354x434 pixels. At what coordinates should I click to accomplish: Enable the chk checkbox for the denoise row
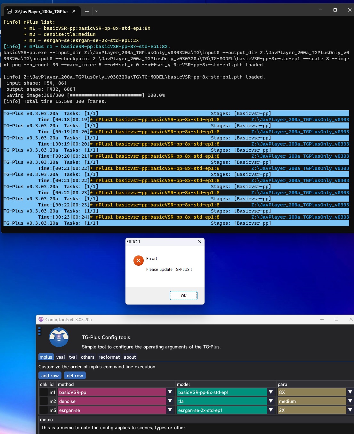tap(44, 401)
